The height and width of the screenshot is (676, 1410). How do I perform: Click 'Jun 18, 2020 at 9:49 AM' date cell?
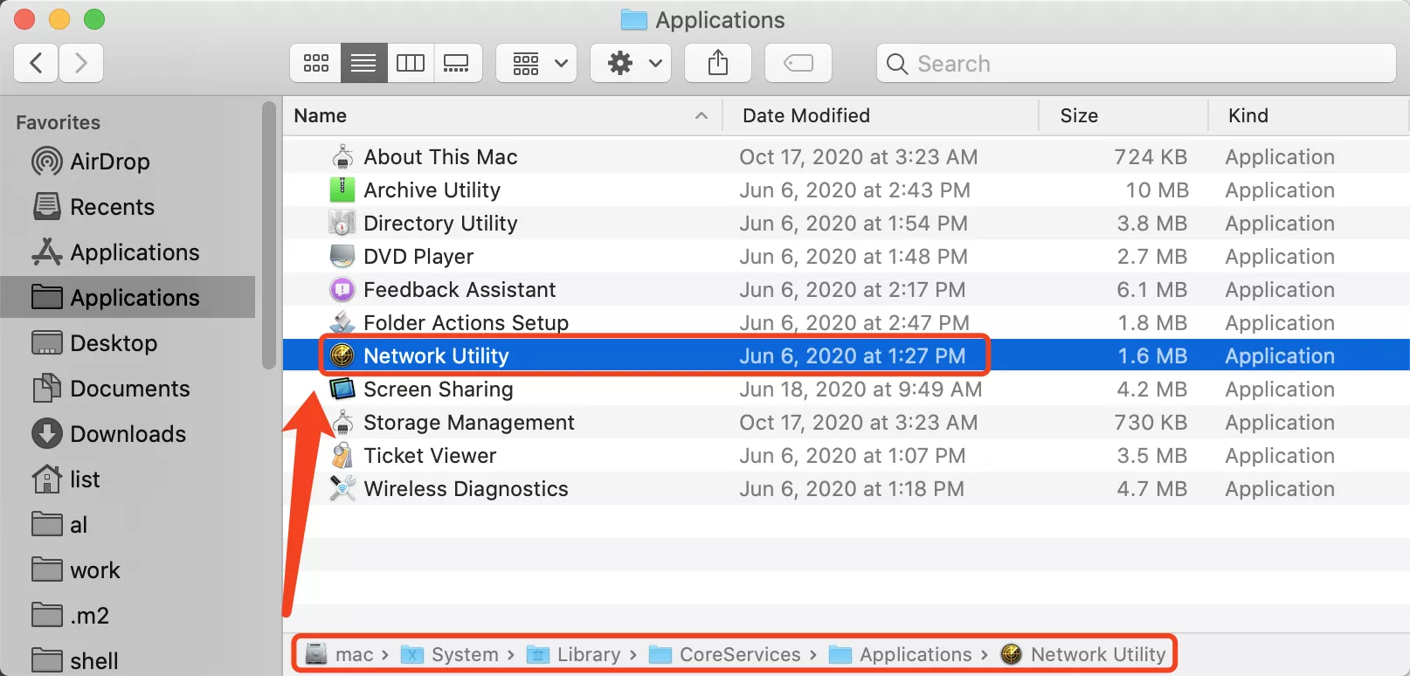click(861, 390)
